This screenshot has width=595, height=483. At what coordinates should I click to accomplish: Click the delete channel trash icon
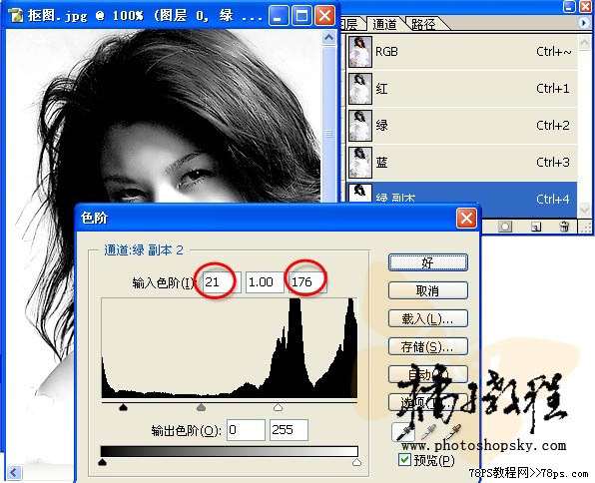[564, 227]
